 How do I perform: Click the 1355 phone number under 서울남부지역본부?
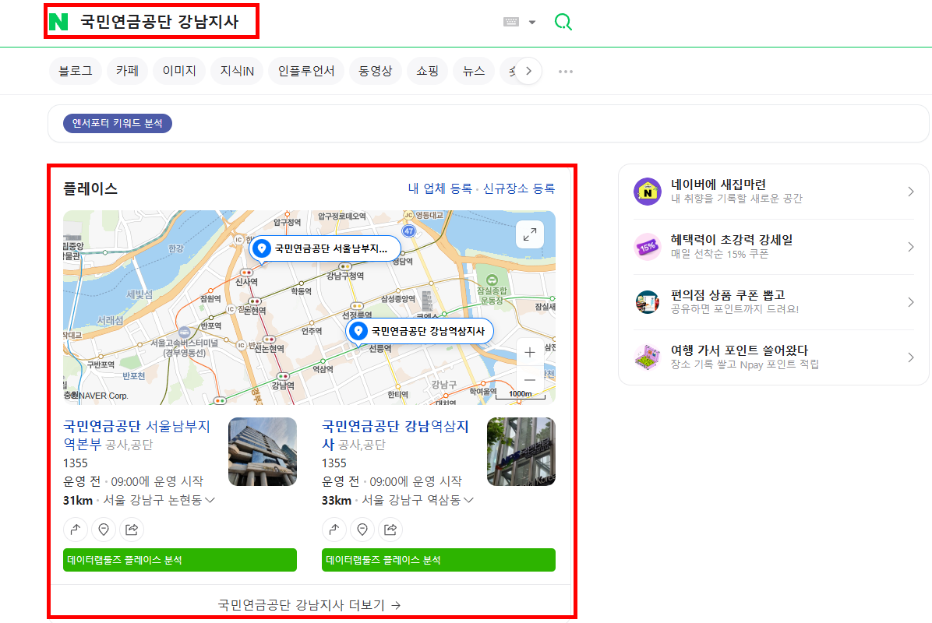pos(76,463)
